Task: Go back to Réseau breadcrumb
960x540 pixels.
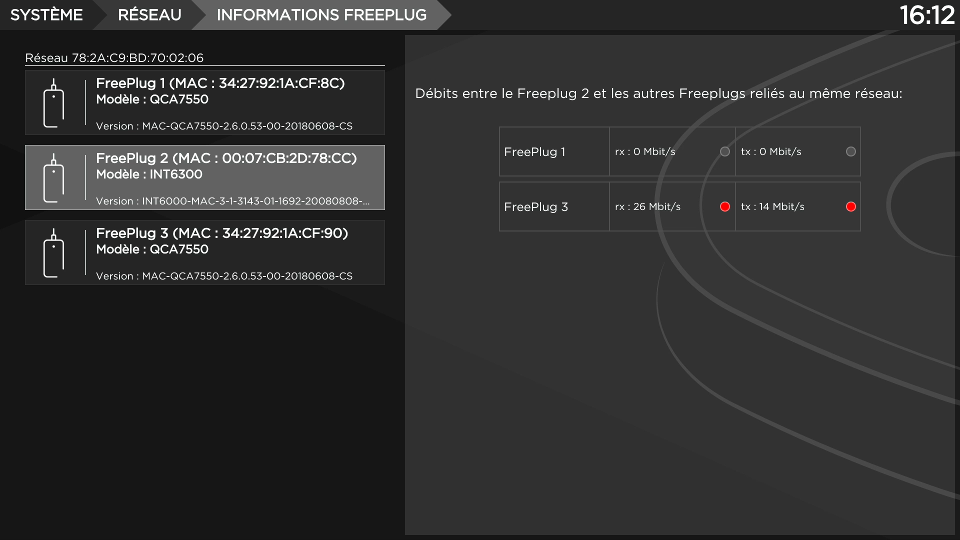Action: pyautogui.click(x=149, y=15)
